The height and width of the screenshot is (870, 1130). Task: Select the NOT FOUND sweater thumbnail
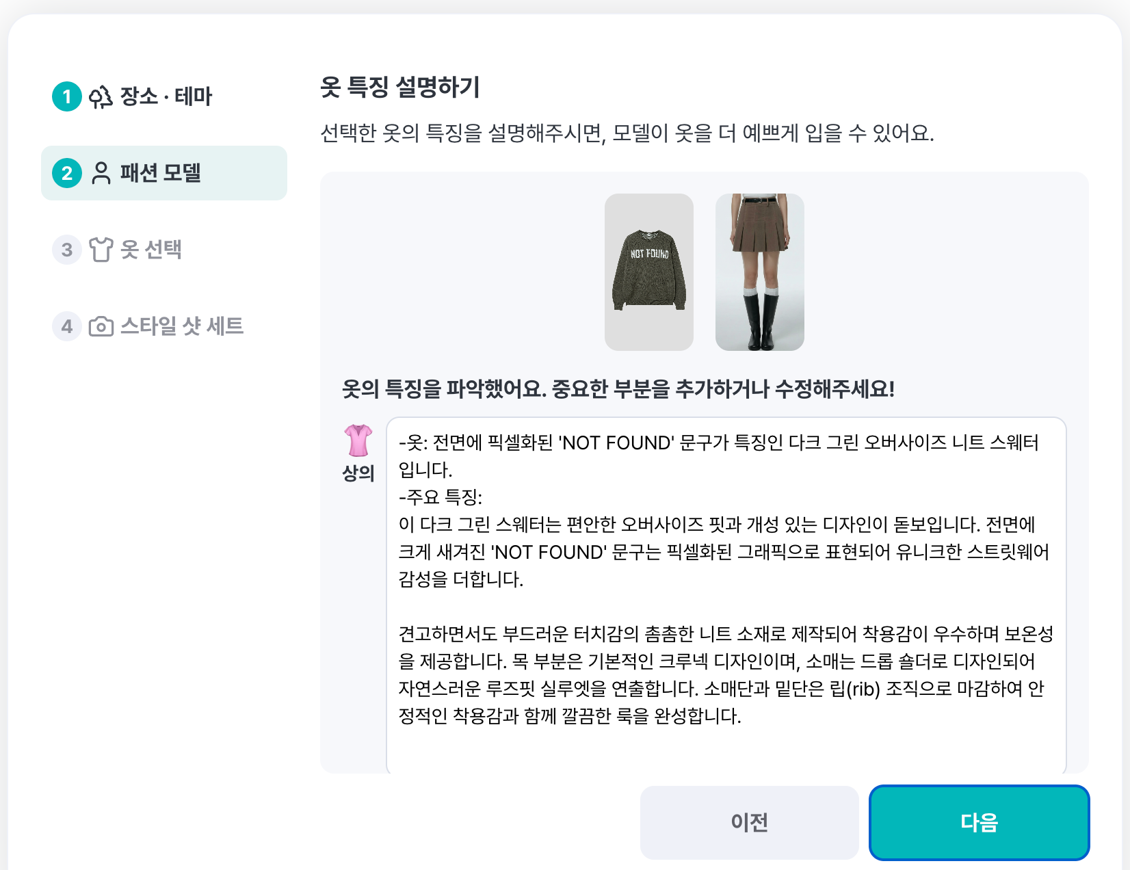tap(648, 272)
